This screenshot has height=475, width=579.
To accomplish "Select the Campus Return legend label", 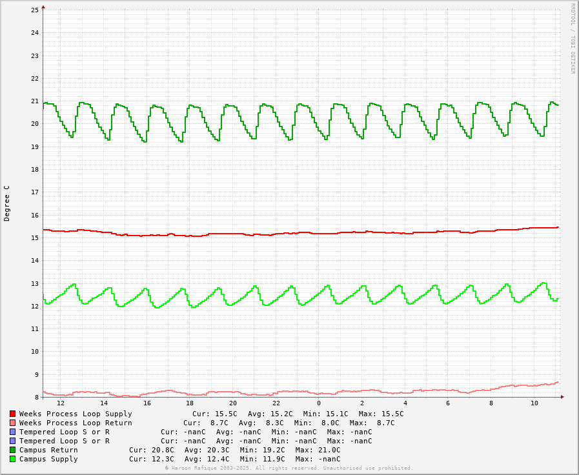I will 48,450.
